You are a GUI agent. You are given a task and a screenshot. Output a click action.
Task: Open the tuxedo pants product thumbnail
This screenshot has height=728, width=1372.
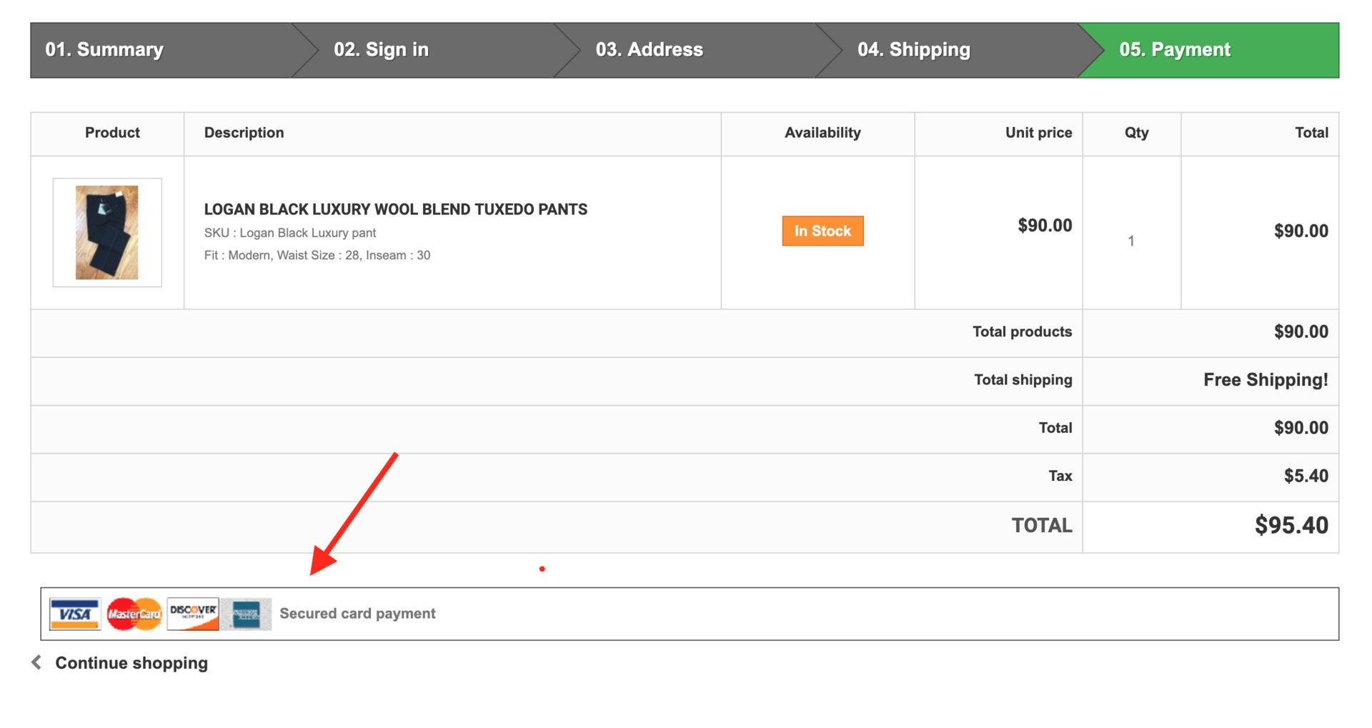click(107, 232)
